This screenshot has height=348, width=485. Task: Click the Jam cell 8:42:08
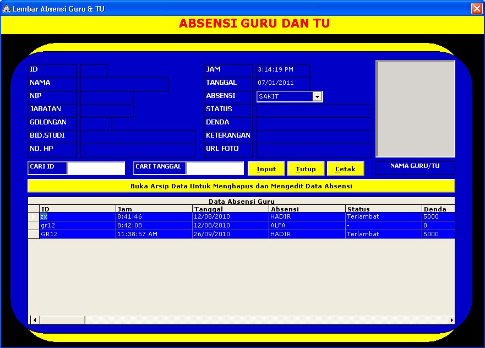pyautogui.click(x=154, y=225)
